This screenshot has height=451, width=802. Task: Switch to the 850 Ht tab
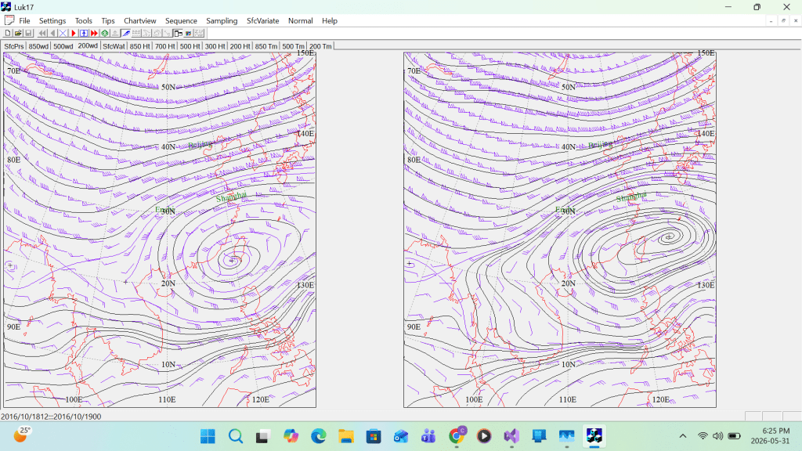(139, 46)
